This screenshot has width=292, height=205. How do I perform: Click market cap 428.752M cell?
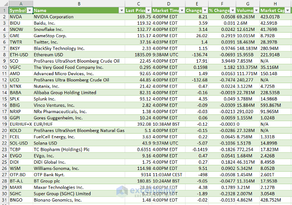point(275,200)
